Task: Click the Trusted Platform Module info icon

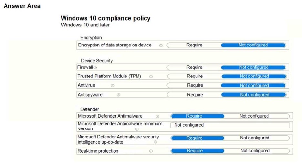Action: (x=151, y=77)
